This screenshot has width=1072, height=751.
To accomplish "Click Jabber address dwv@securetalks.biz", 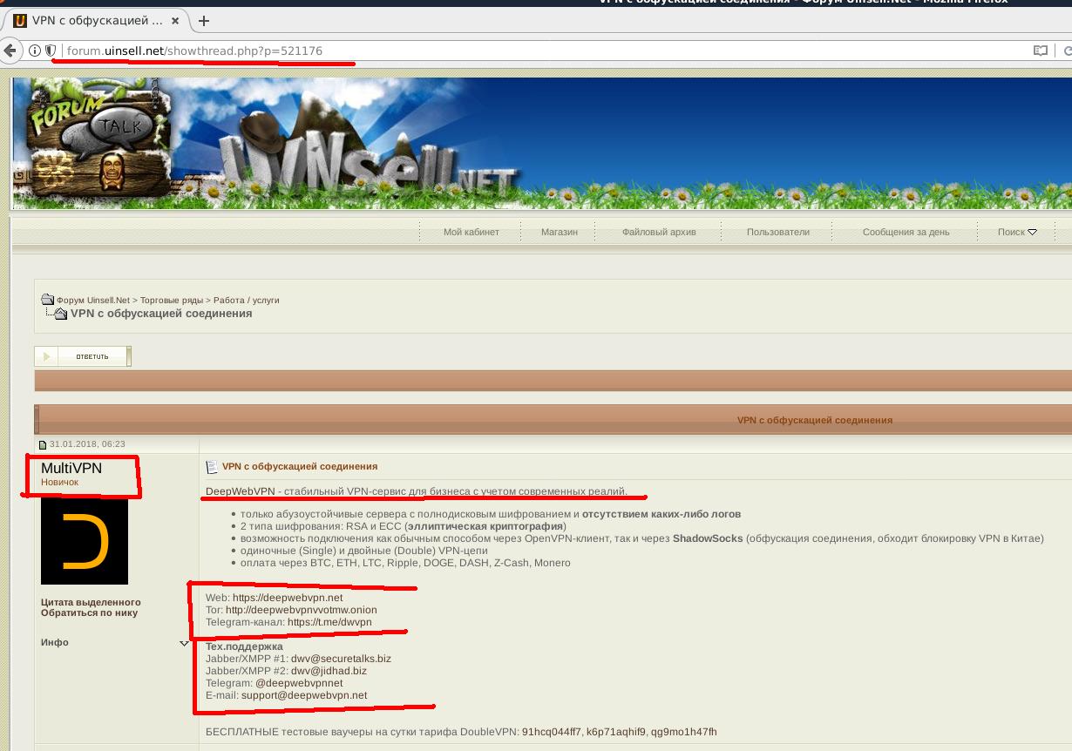I will [341, 659].
